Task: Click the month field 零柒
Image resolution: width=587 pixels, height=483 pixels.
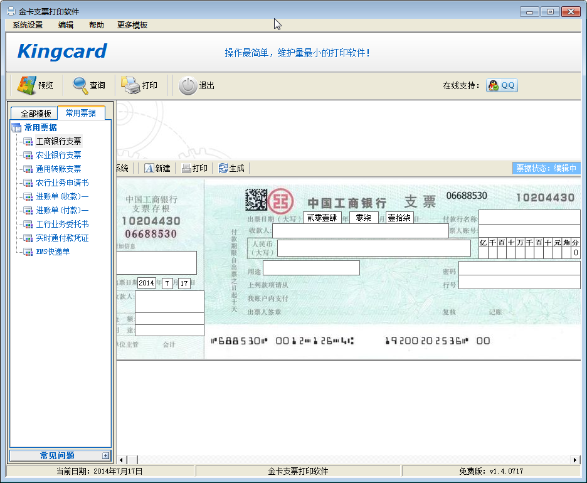Action: pos(364,218)
